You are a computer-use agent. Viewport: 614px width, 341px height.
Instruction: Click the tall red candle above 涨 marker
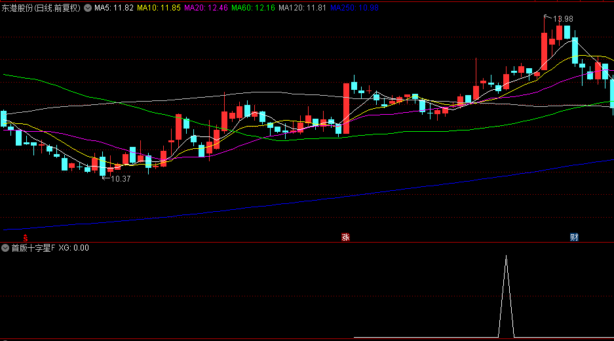coord(346,109)
